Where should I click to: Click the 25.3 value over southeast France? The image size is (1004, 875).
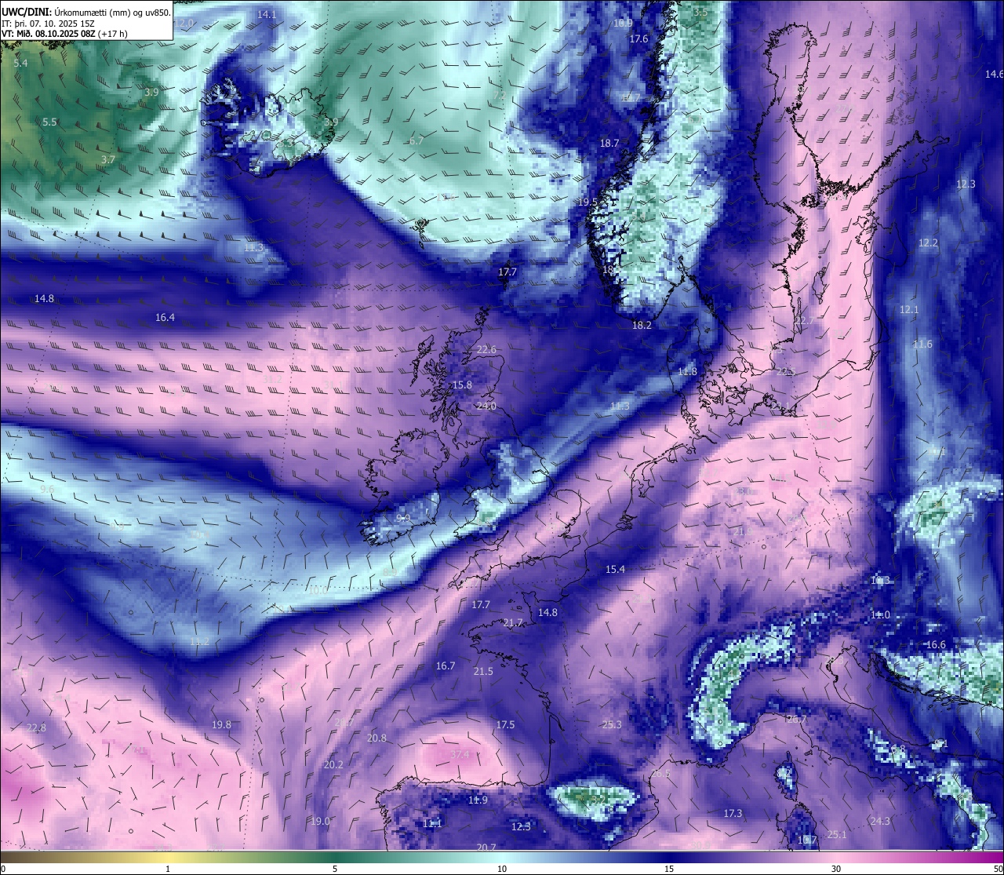tap(612, 724)
